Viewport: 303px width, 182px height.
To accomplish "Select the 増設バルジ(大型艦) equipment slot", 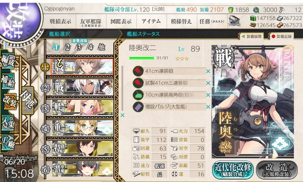I will point(169,107).
